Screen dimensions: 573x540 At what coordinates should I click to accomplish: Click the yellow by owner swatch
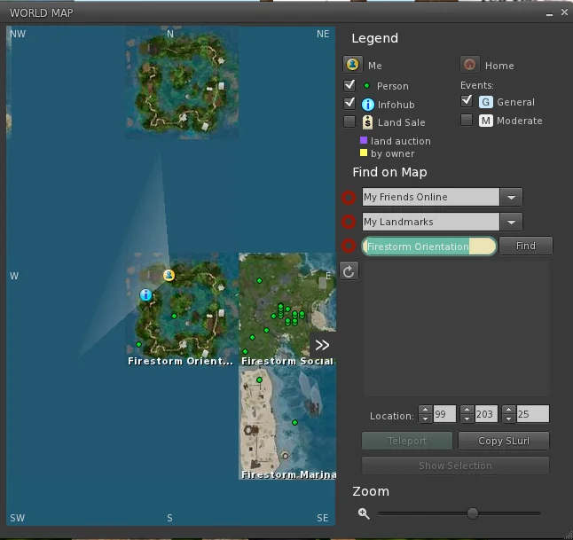364,153
